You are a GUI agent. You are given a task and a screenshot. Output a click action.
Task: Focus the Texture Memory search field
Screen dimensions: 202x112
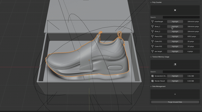181,72
